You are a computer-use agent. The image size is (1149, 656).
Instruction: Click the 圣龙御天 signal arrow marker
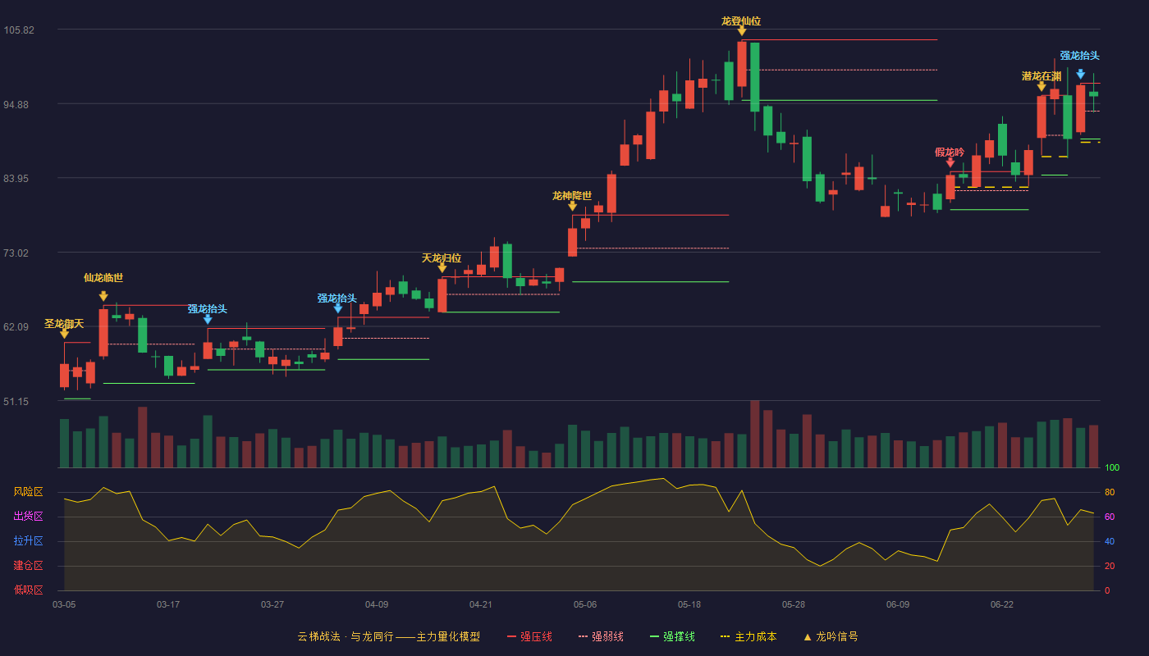coord(64,334)
